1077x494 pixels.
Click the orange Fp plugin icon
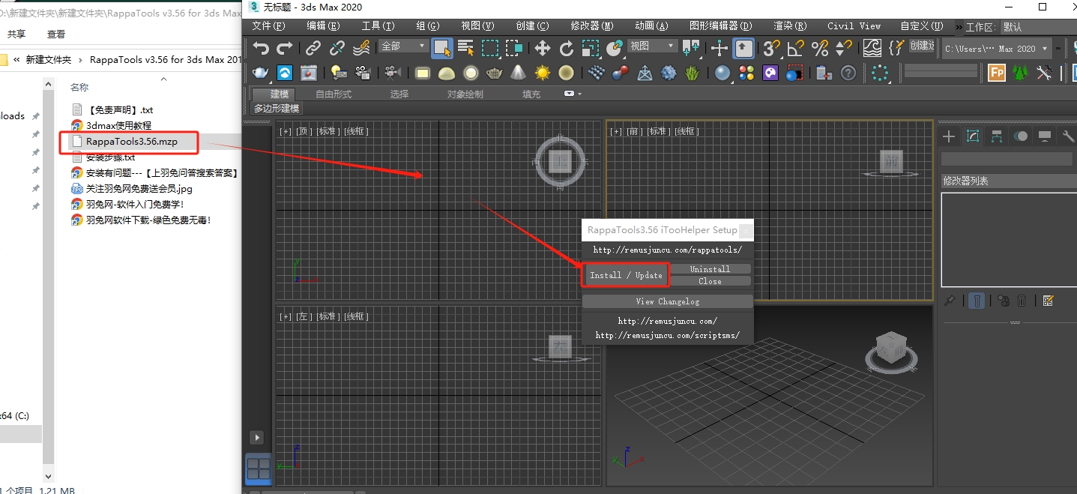[x=997, y=73]
